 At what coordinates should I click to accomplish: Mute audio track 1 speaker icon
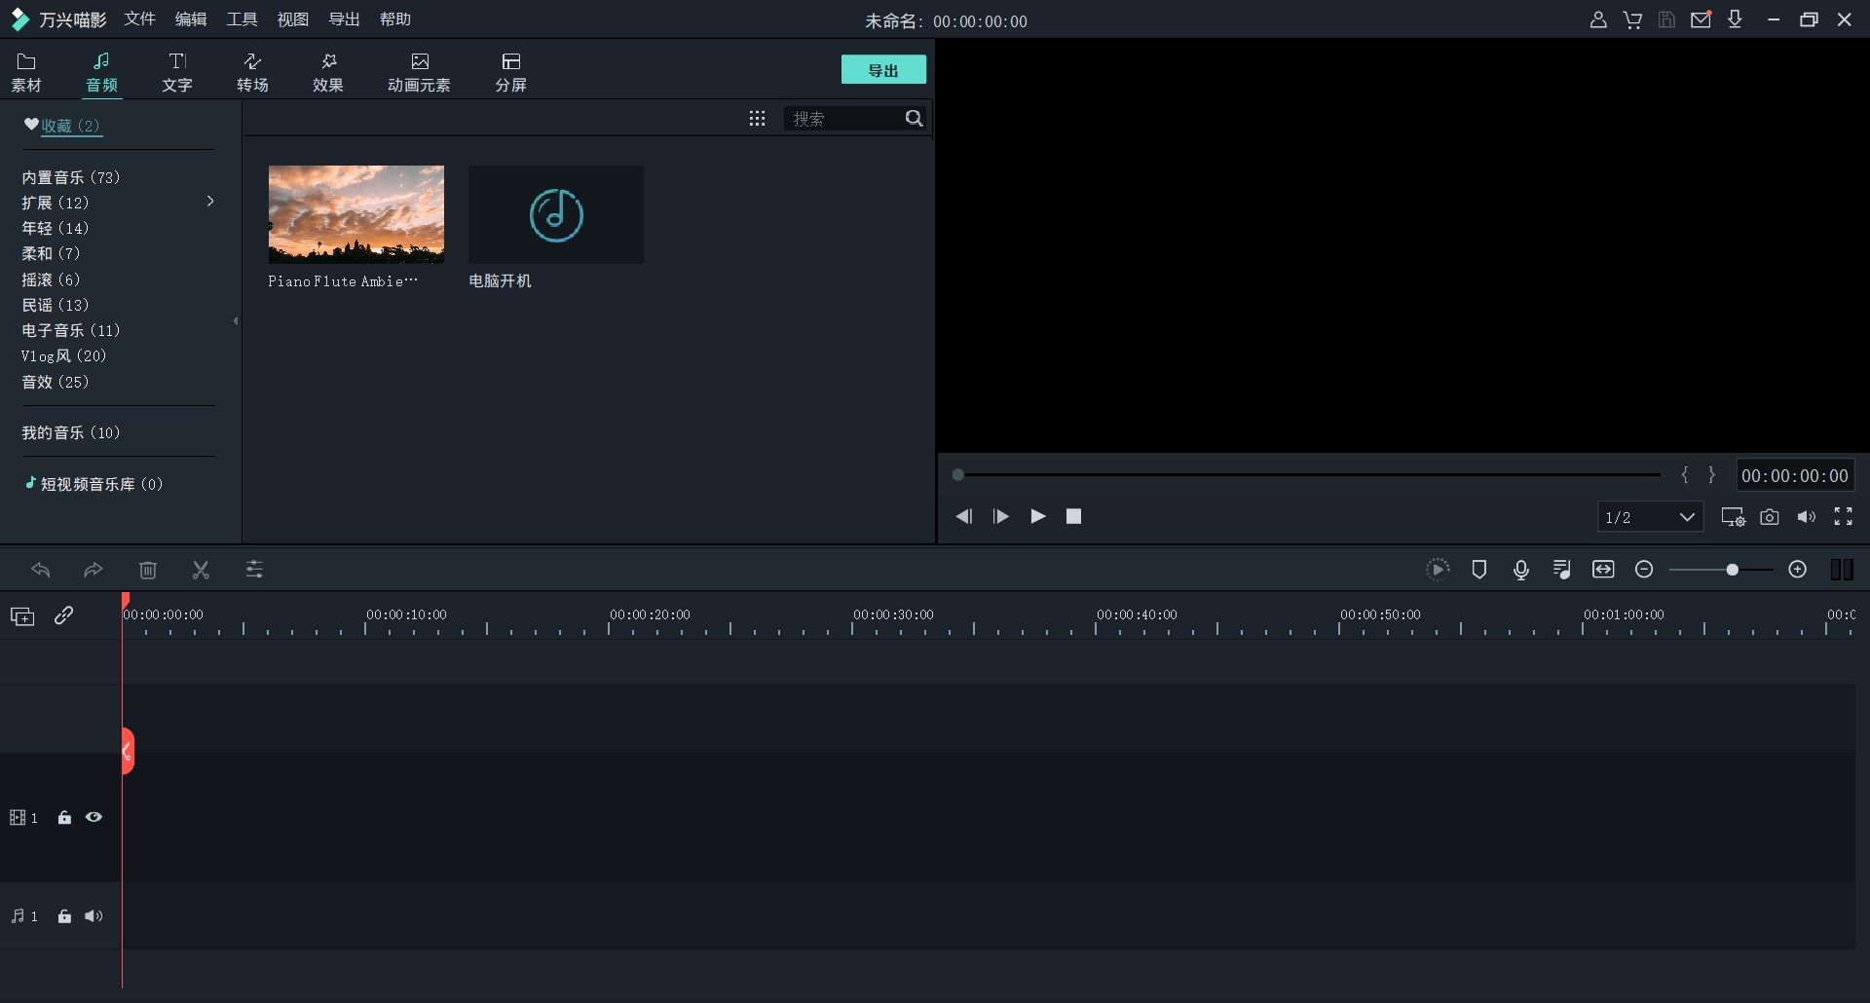pyautogui.click(x=93, y=916)
